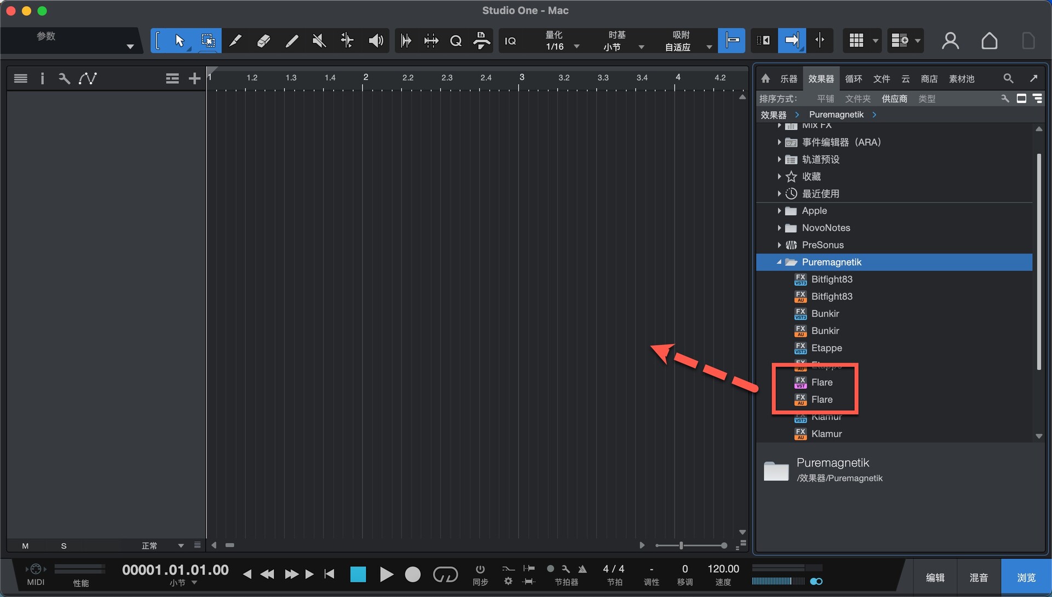Toggle loop playback

[x=445, y=574]
